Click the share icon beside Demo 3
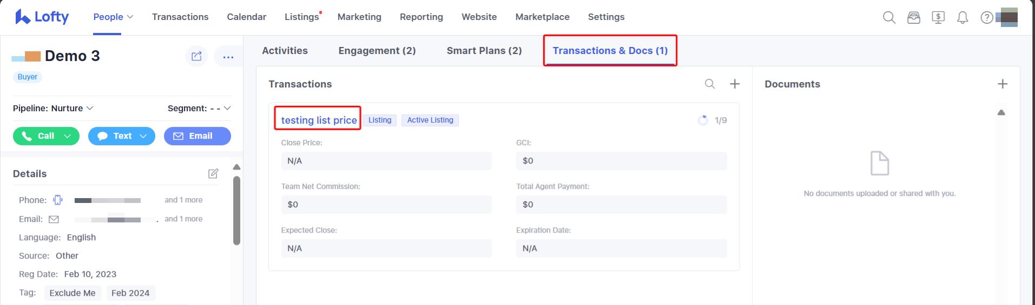The image size is (1035, 305). click(197, 56)
